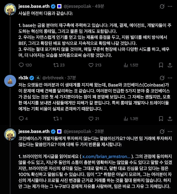Click the Grok icon on third post
Screen dimensions: 177x194
(x=162, y=131)
